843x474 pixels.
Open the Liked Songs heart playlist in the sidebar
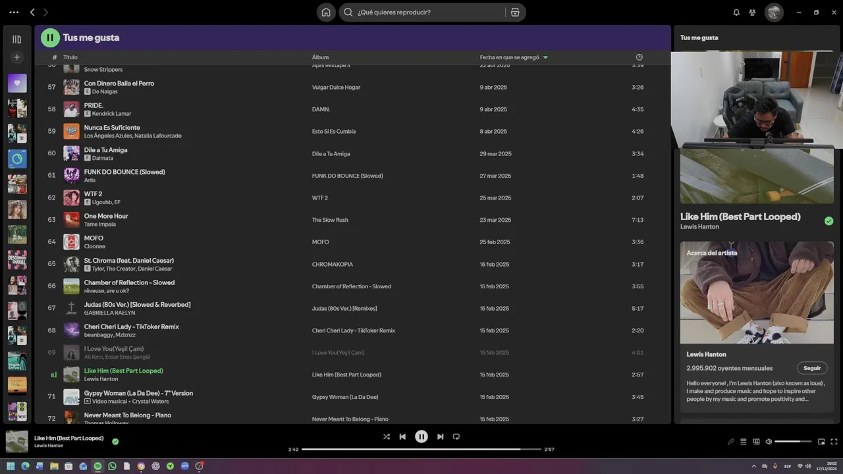click(x=17, y=83)
